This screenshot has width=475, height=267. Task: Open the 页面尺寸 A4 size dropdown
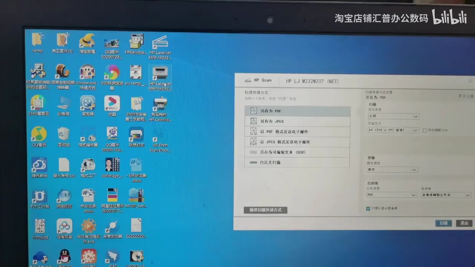coord(393,130)
